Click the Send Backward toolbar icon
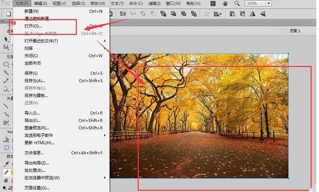This screenshot has height=192, width=319. coord(184,14)
